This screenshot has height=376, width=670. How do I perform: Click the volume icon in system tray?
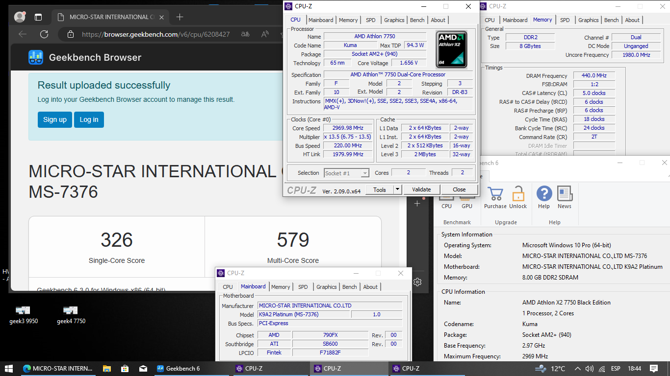click(x=590, y=369)
